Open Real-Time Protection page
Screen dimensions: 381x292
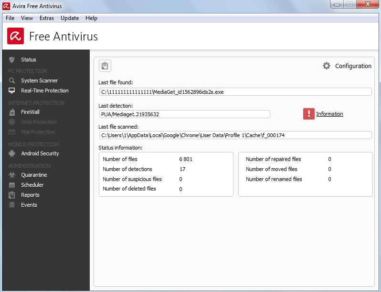click(45, 91)
